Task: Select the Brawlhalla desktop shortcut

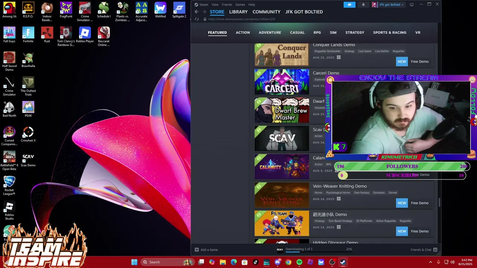Action: [28, 60]
